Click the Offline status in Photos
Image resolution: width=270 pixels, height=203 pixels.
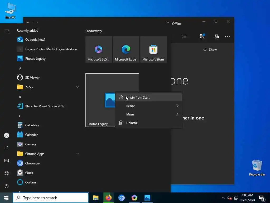pyautogui.click(x=174, y=24)
